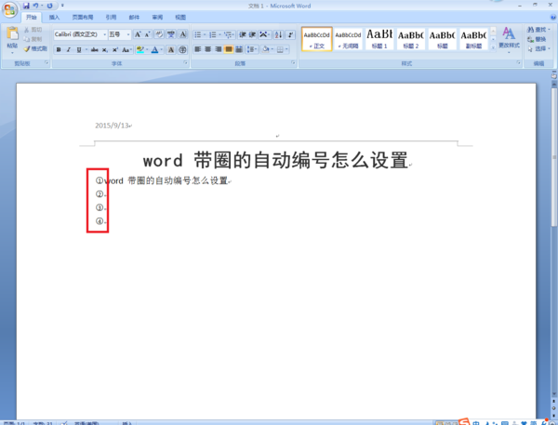The image size is (558, 425).
Task: Toggle Strikethrough formatting
Action: [94, 49]
